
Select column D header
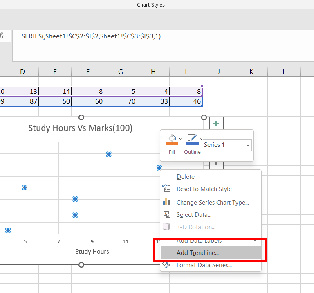coord(22,72)
